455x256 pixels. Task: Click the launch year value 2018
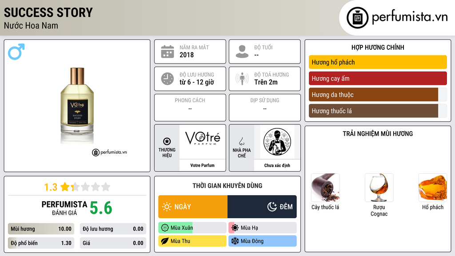point(187,55)
